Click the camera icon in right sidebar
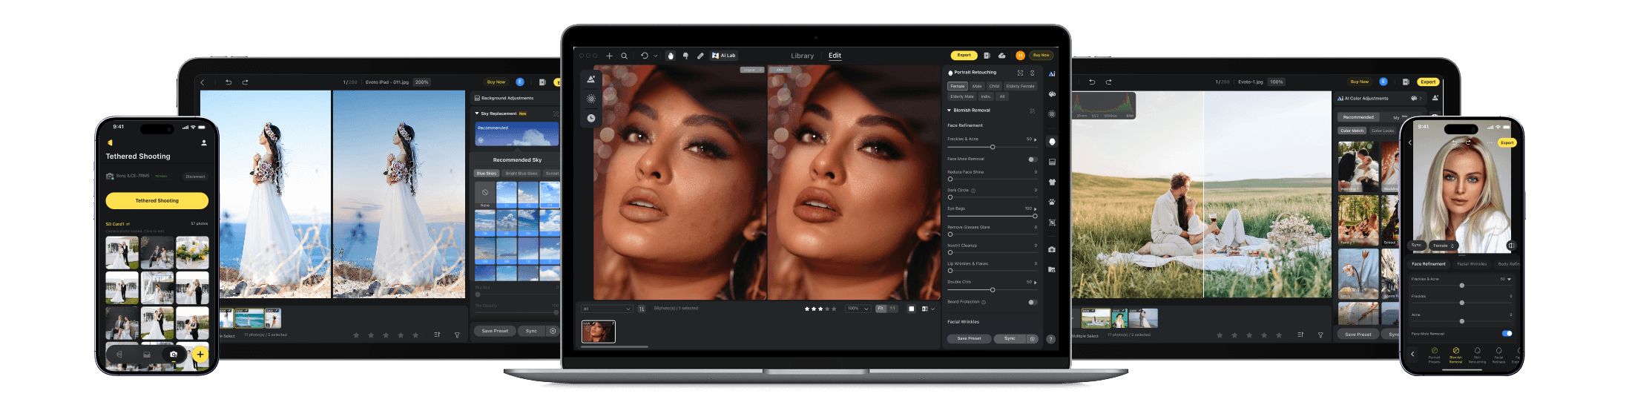1632x408 pixels. pyautogui.click(x=1052, y=249)
